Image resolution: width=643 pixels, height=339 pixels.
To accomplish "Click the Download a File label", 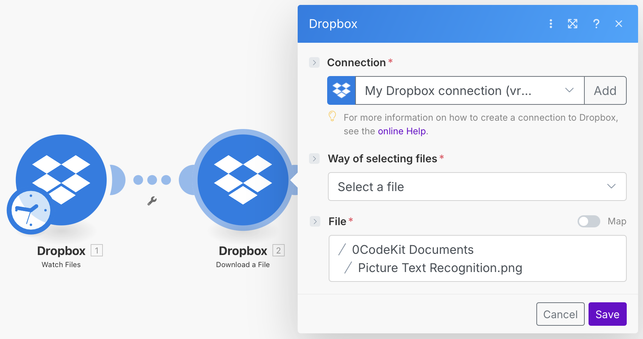I will pyautogui.click(x=243, y=264).
